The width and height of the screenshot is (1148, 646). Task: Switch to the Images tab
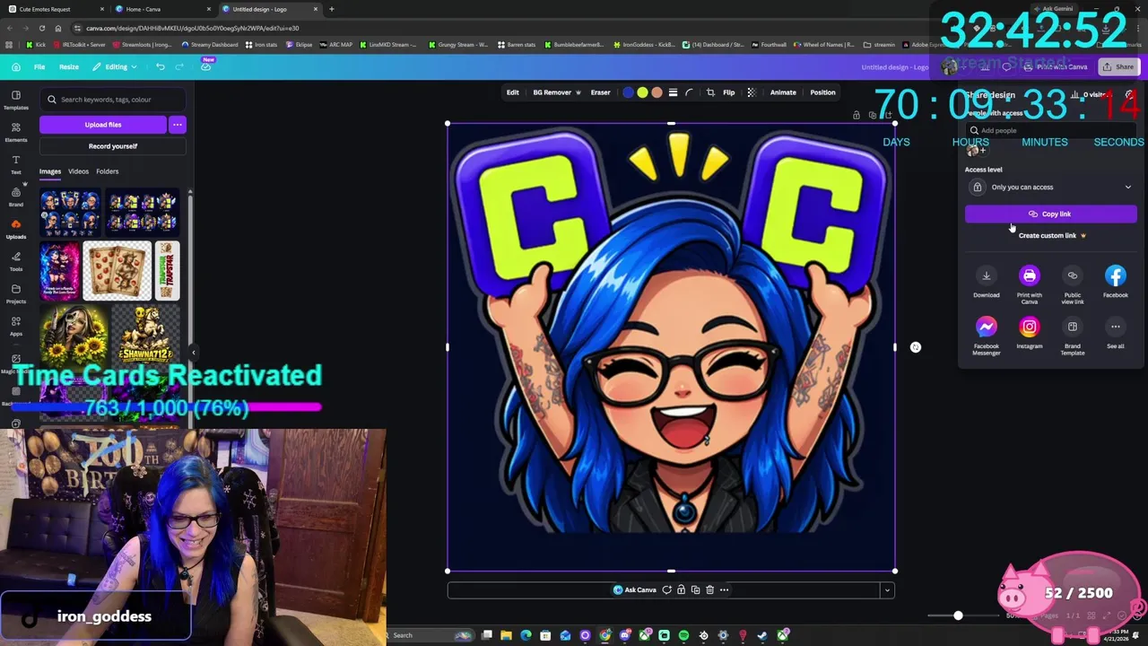coord(50,171)
